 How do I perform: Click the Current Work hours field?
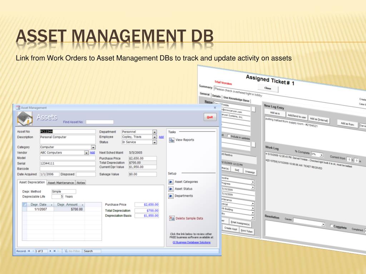point(349,159)
